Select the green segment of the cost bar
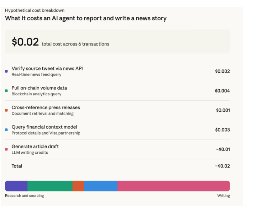267x206 pixels. click(x=50, y=186)
